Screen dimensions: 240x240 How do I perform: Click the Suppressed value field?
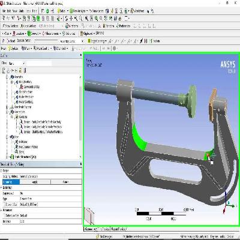click(50, 193)
